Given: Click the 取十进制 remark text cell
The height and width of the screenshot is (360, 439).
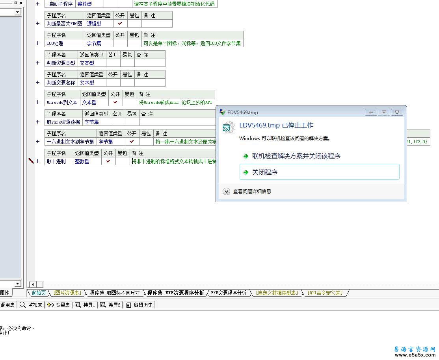Looking at the screenshot, I should [x=173, y=161].
